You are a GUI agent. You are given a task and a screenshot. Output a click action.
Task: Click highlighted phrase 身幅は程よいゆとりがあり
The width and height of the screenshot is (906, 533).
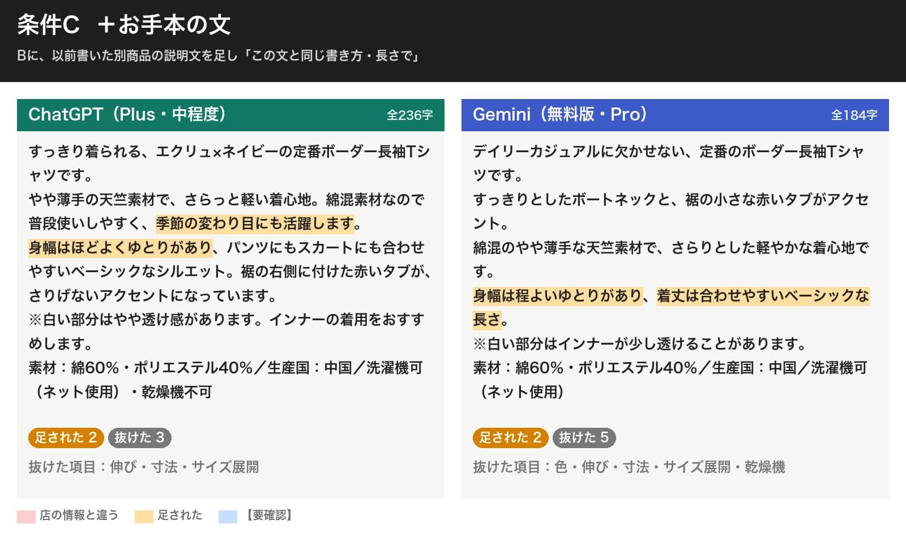click(558, 296)
